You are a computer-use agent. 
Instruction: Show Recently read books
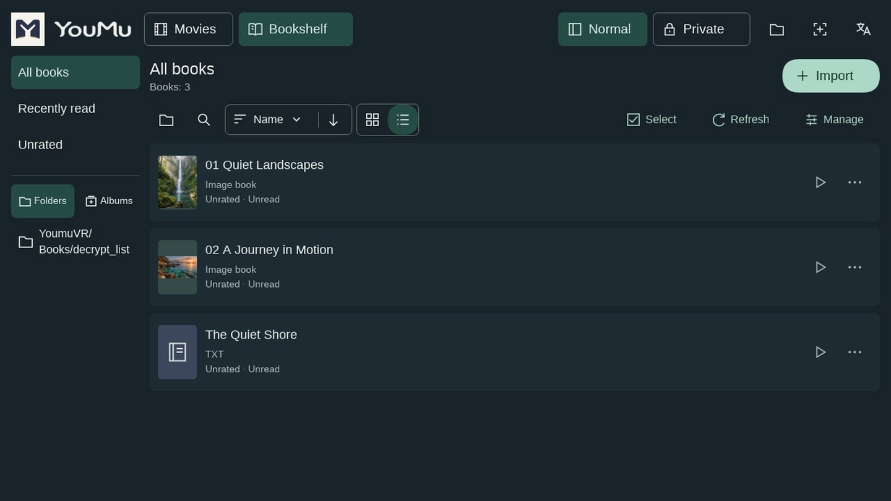coord(75,108)
